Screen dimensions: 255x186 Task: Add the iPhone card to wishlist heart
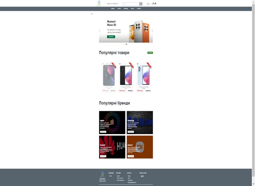tap(103, 64)
